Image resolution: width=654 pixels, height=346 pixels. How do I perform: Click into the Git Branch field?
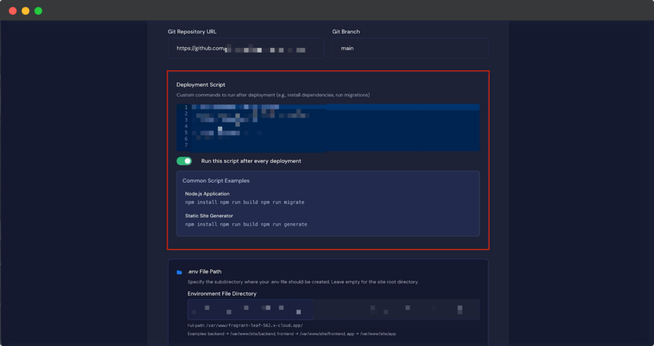410,48
